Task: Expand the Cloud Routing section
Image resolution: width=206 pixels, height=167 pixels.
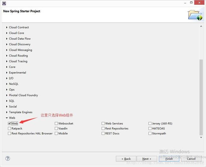Action: click(7, 55)
